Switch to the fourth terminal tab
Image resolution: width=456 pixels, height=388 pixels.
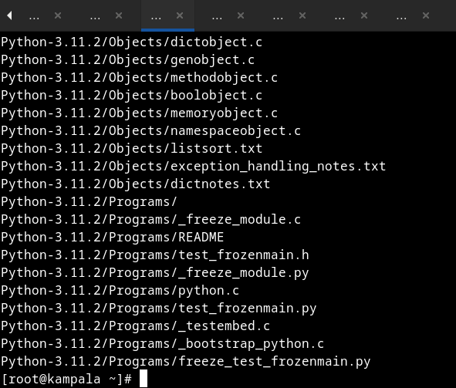click(217, 17)
